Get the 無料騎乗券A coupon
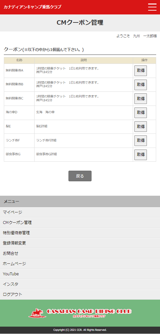This screenshot has width=160, height=334. [141, 71]
